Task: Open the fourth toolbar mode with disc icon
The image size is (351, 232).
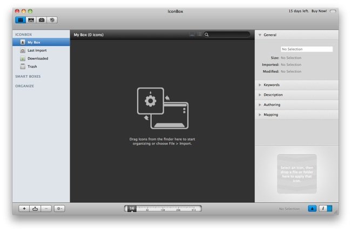Action: 52,20
